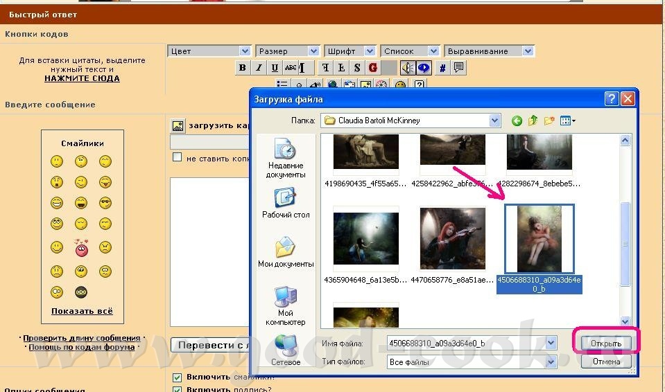Click the speaker sound icon in toolbar

point(408,68)
